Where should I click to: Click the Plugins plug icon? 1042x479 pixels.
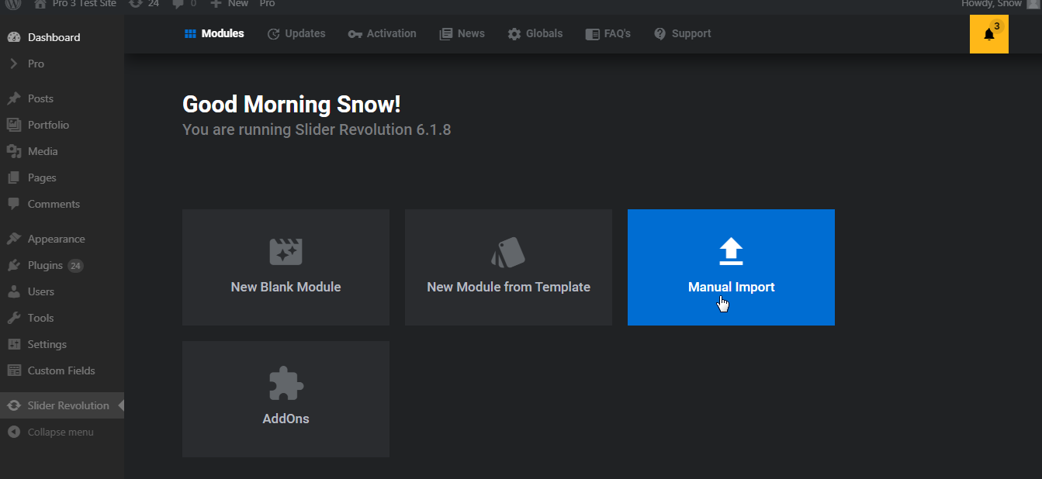(13, 265)
